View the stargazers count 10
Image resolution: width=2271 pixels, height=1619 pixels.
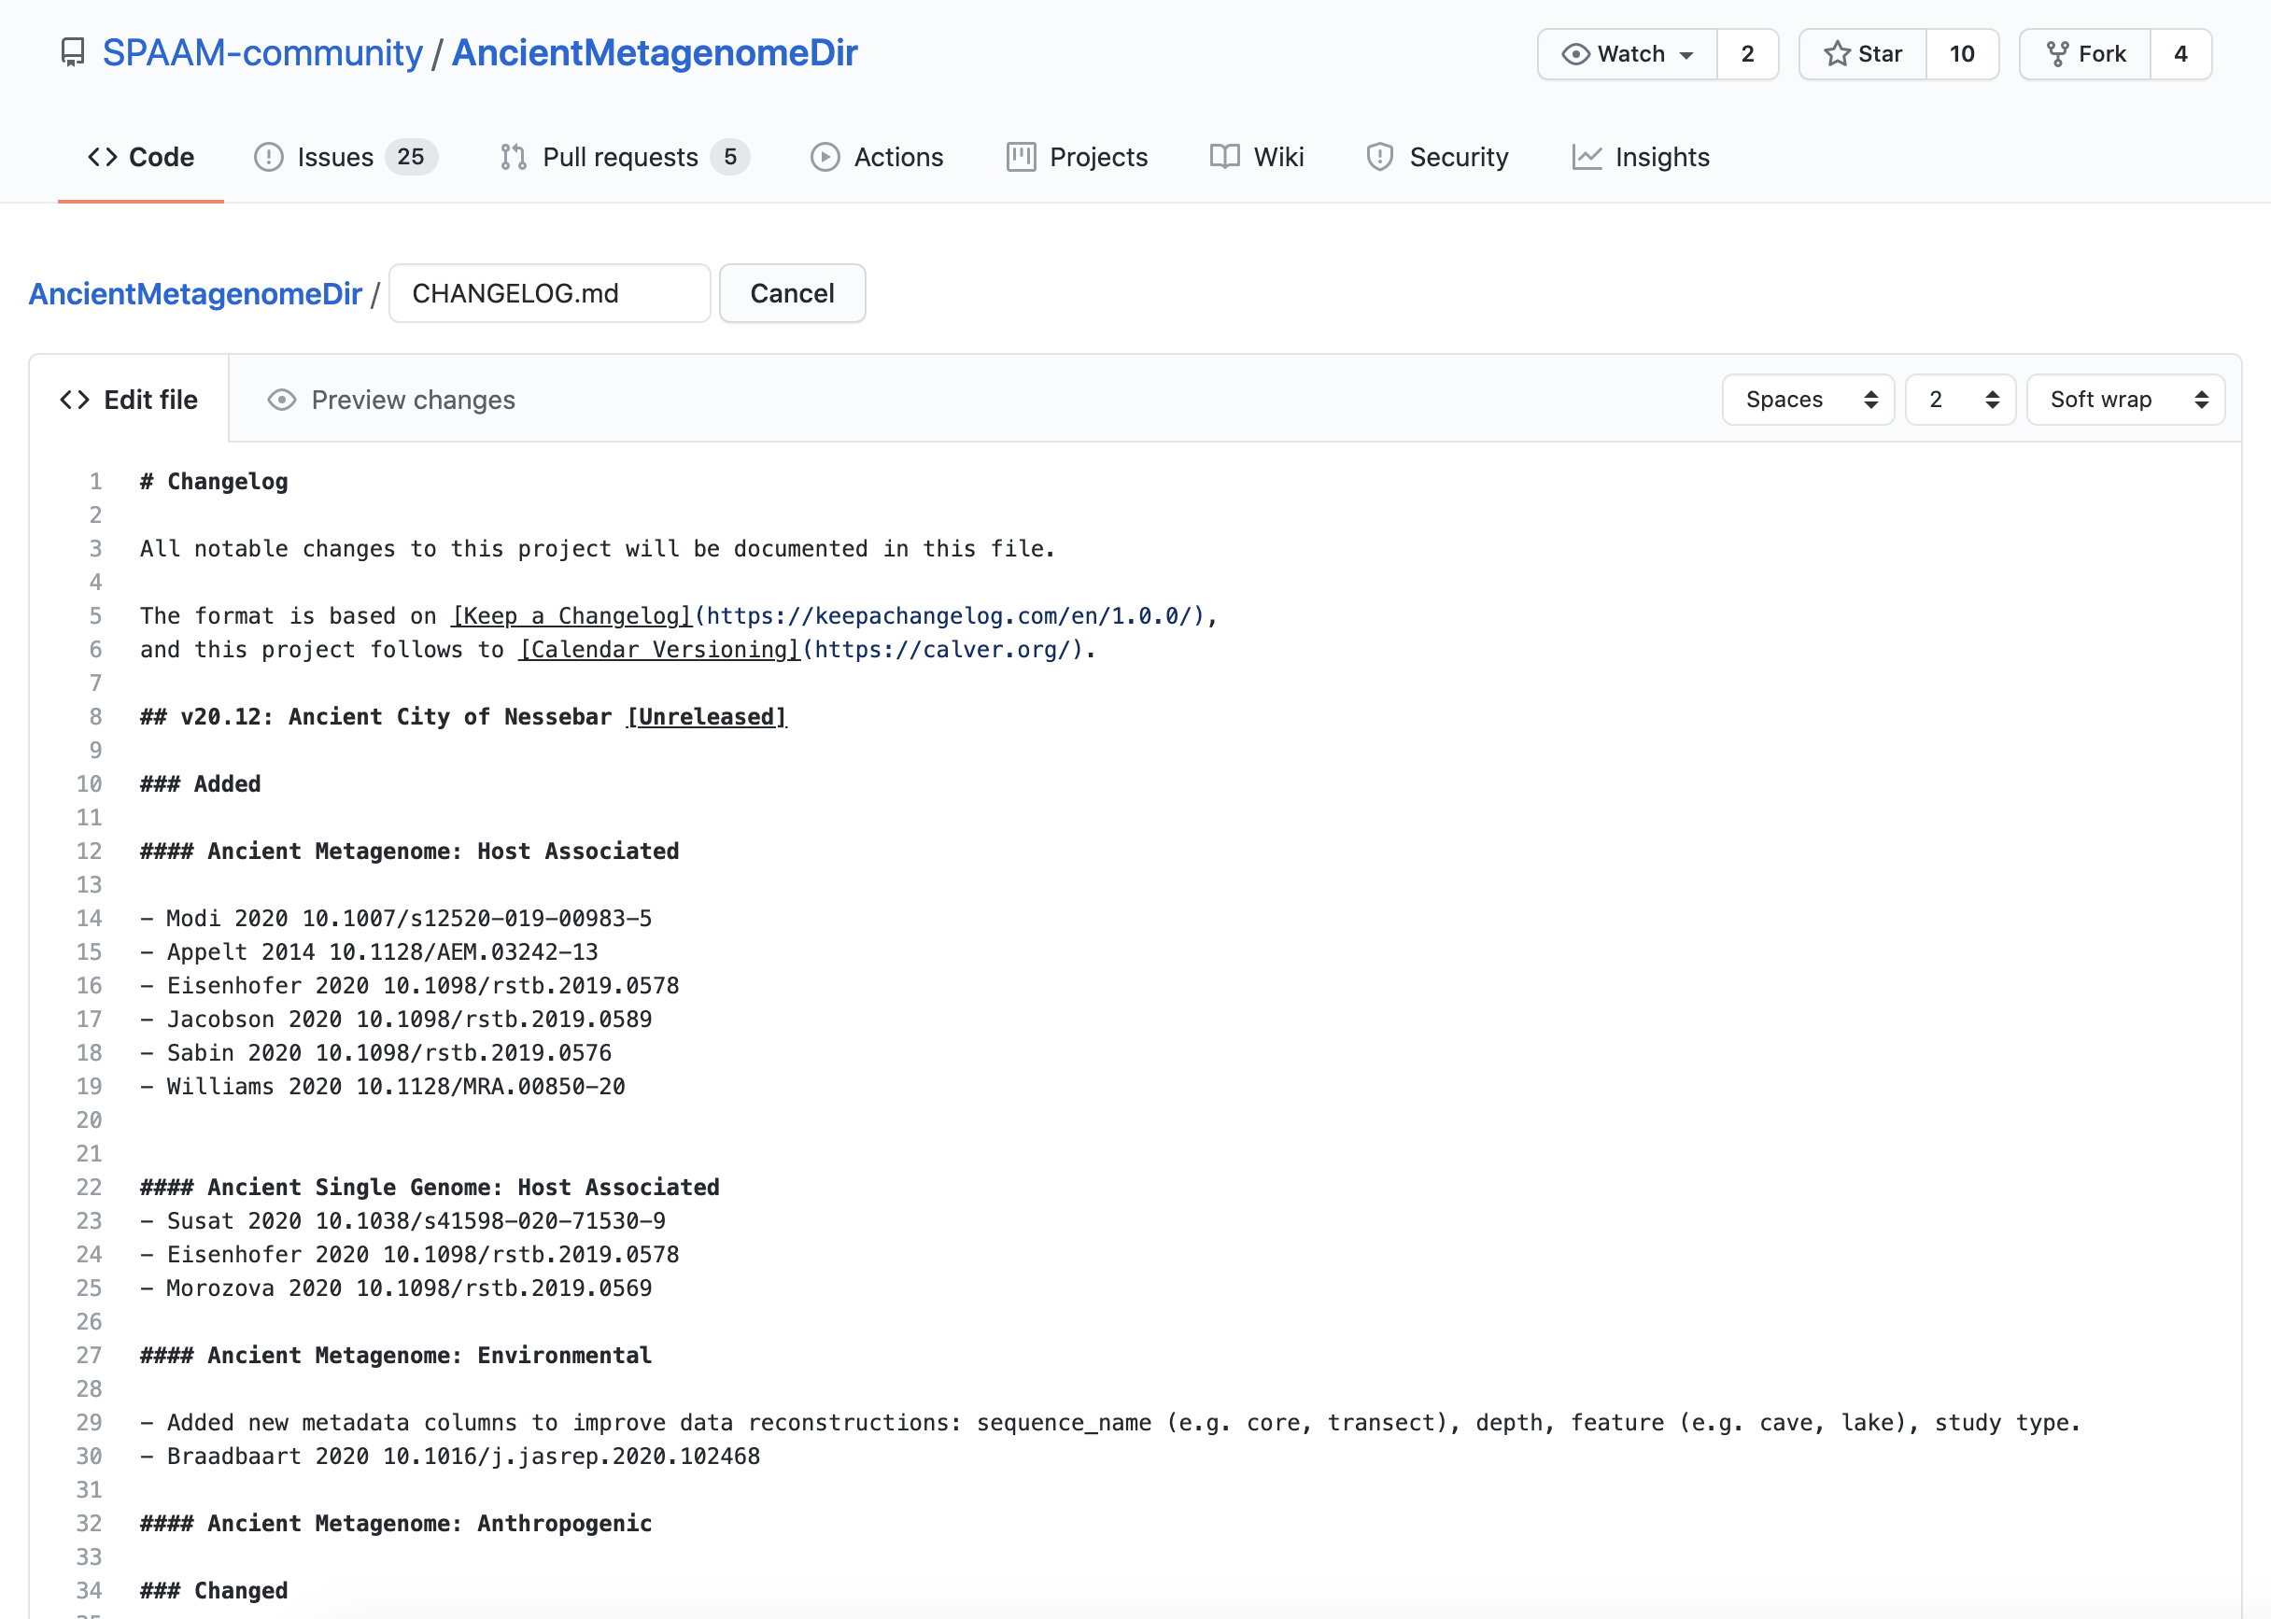[1962, 54]
